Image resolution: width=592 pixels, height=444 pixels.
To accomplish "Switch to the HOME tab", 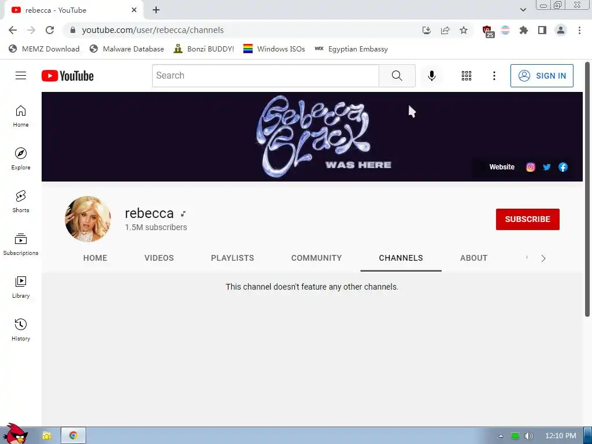I will pos(95,258).
